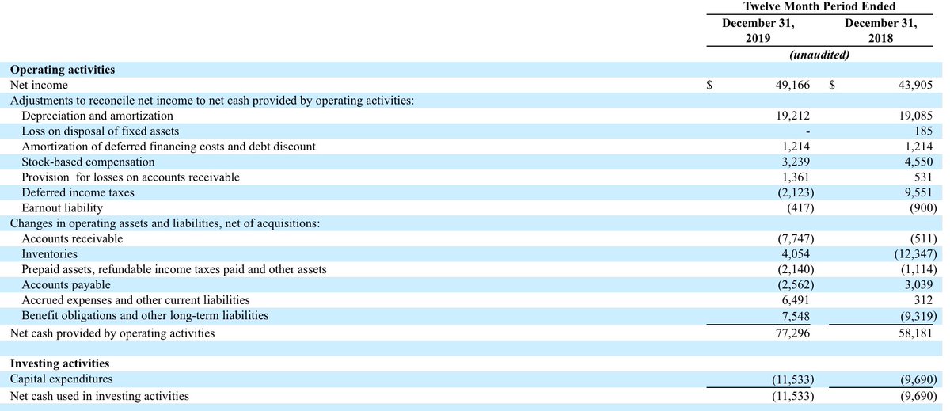Select 'Loss on disposal of fixed assets'
The height and width of the screenshot is (411, 950).
(101, 131)
